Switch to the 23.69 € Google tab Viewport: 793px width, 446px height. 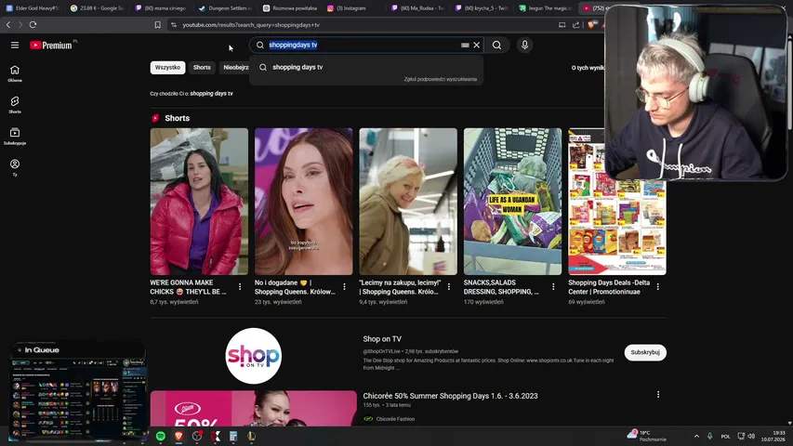(97, 8)
